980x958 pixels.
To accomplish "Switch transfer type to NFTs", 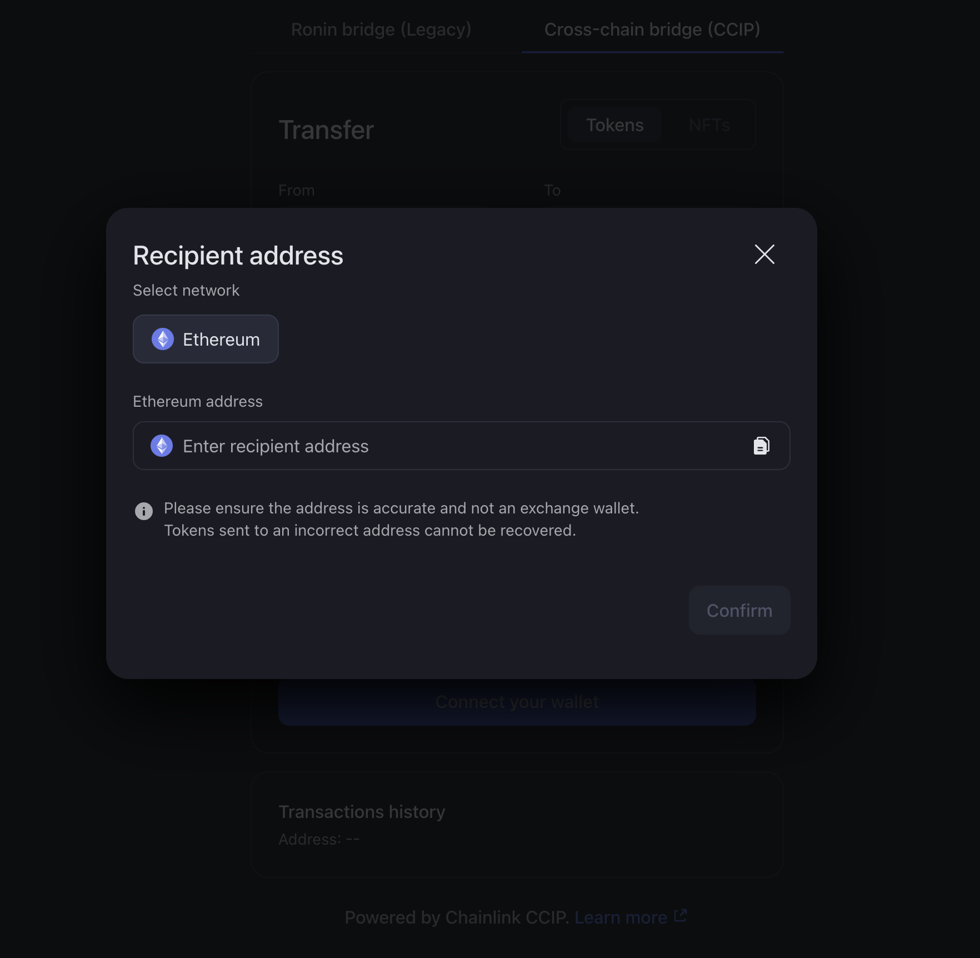I will pyautogui.click(x=709, y=125).
